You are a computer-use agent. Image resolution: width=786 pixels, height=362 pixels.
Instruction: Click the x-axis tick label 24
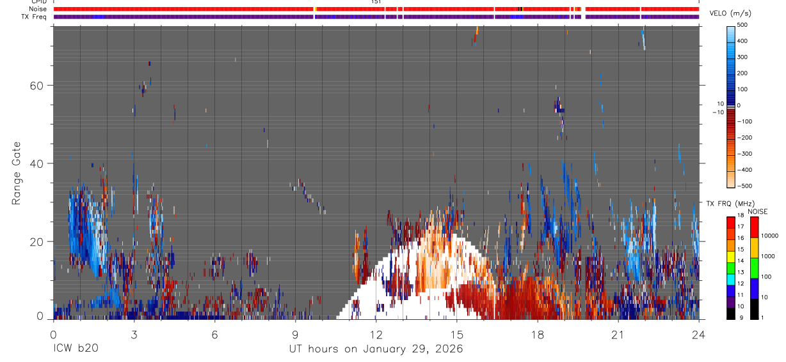[698, 334]
